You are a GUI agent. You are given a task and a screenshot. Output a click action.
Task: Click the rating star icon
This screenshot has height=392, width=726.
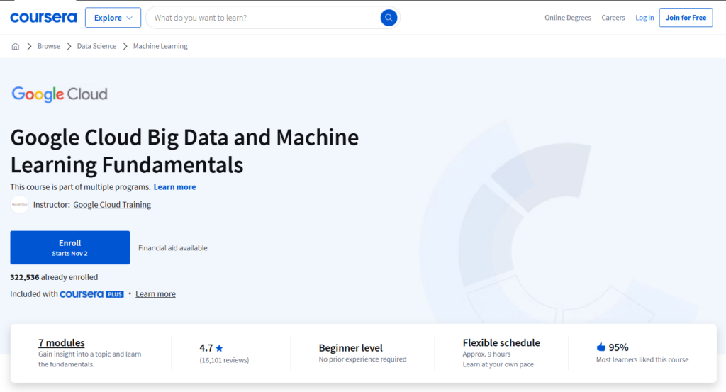click(x=220, y=348)
